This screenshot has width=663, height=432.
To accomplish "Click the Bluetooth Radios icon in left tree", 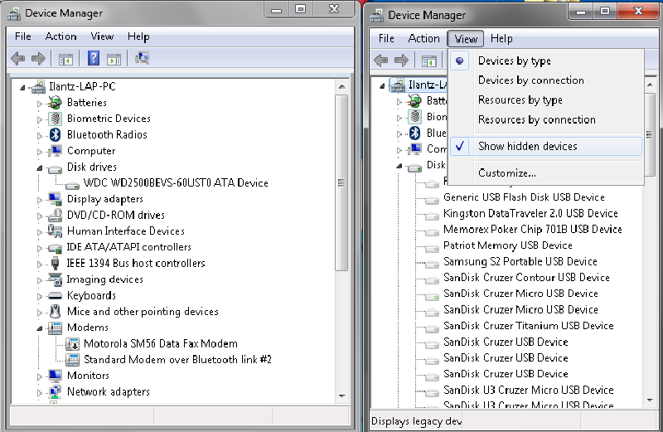I will 55,134.
